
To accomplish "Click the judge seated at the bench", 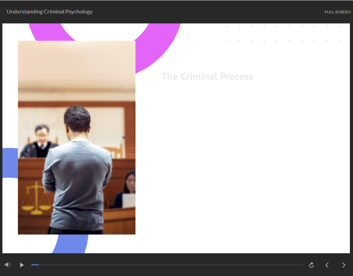I will pos(40,142).
